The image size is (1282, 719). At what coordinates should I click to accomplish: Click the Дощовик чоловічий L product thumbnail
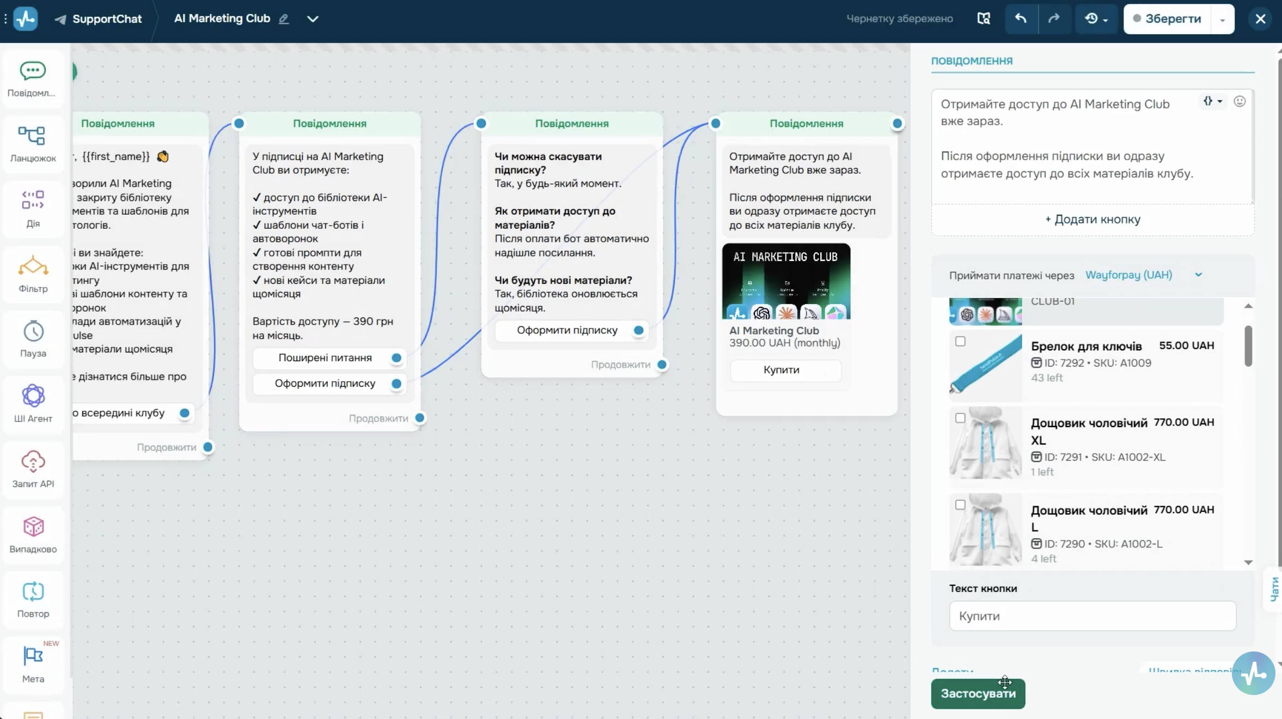[985, 530]
